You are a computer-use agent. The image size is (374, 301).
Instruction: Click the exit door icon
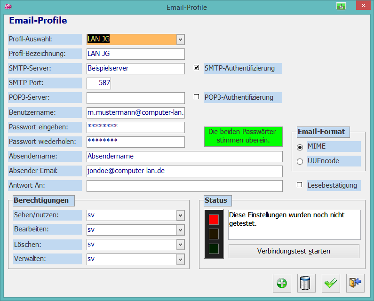point(355,283)
